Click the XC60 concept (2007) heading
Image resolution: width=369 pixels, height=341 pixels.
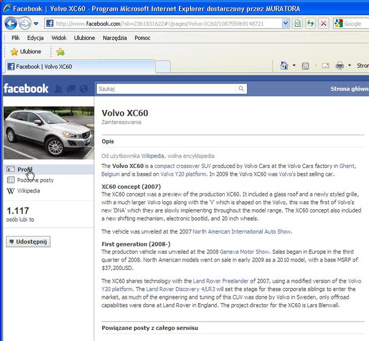coord(131,187)
